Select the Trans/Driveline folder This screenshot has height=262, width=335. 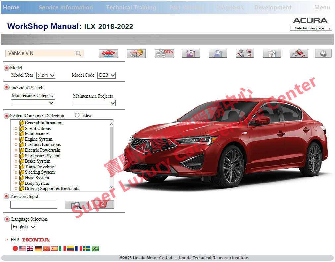coord(36,167)
